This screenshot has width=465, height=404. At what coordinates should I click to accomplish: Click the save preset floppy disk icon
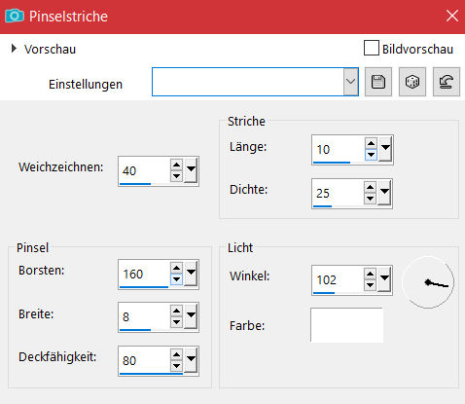point(378,82)
